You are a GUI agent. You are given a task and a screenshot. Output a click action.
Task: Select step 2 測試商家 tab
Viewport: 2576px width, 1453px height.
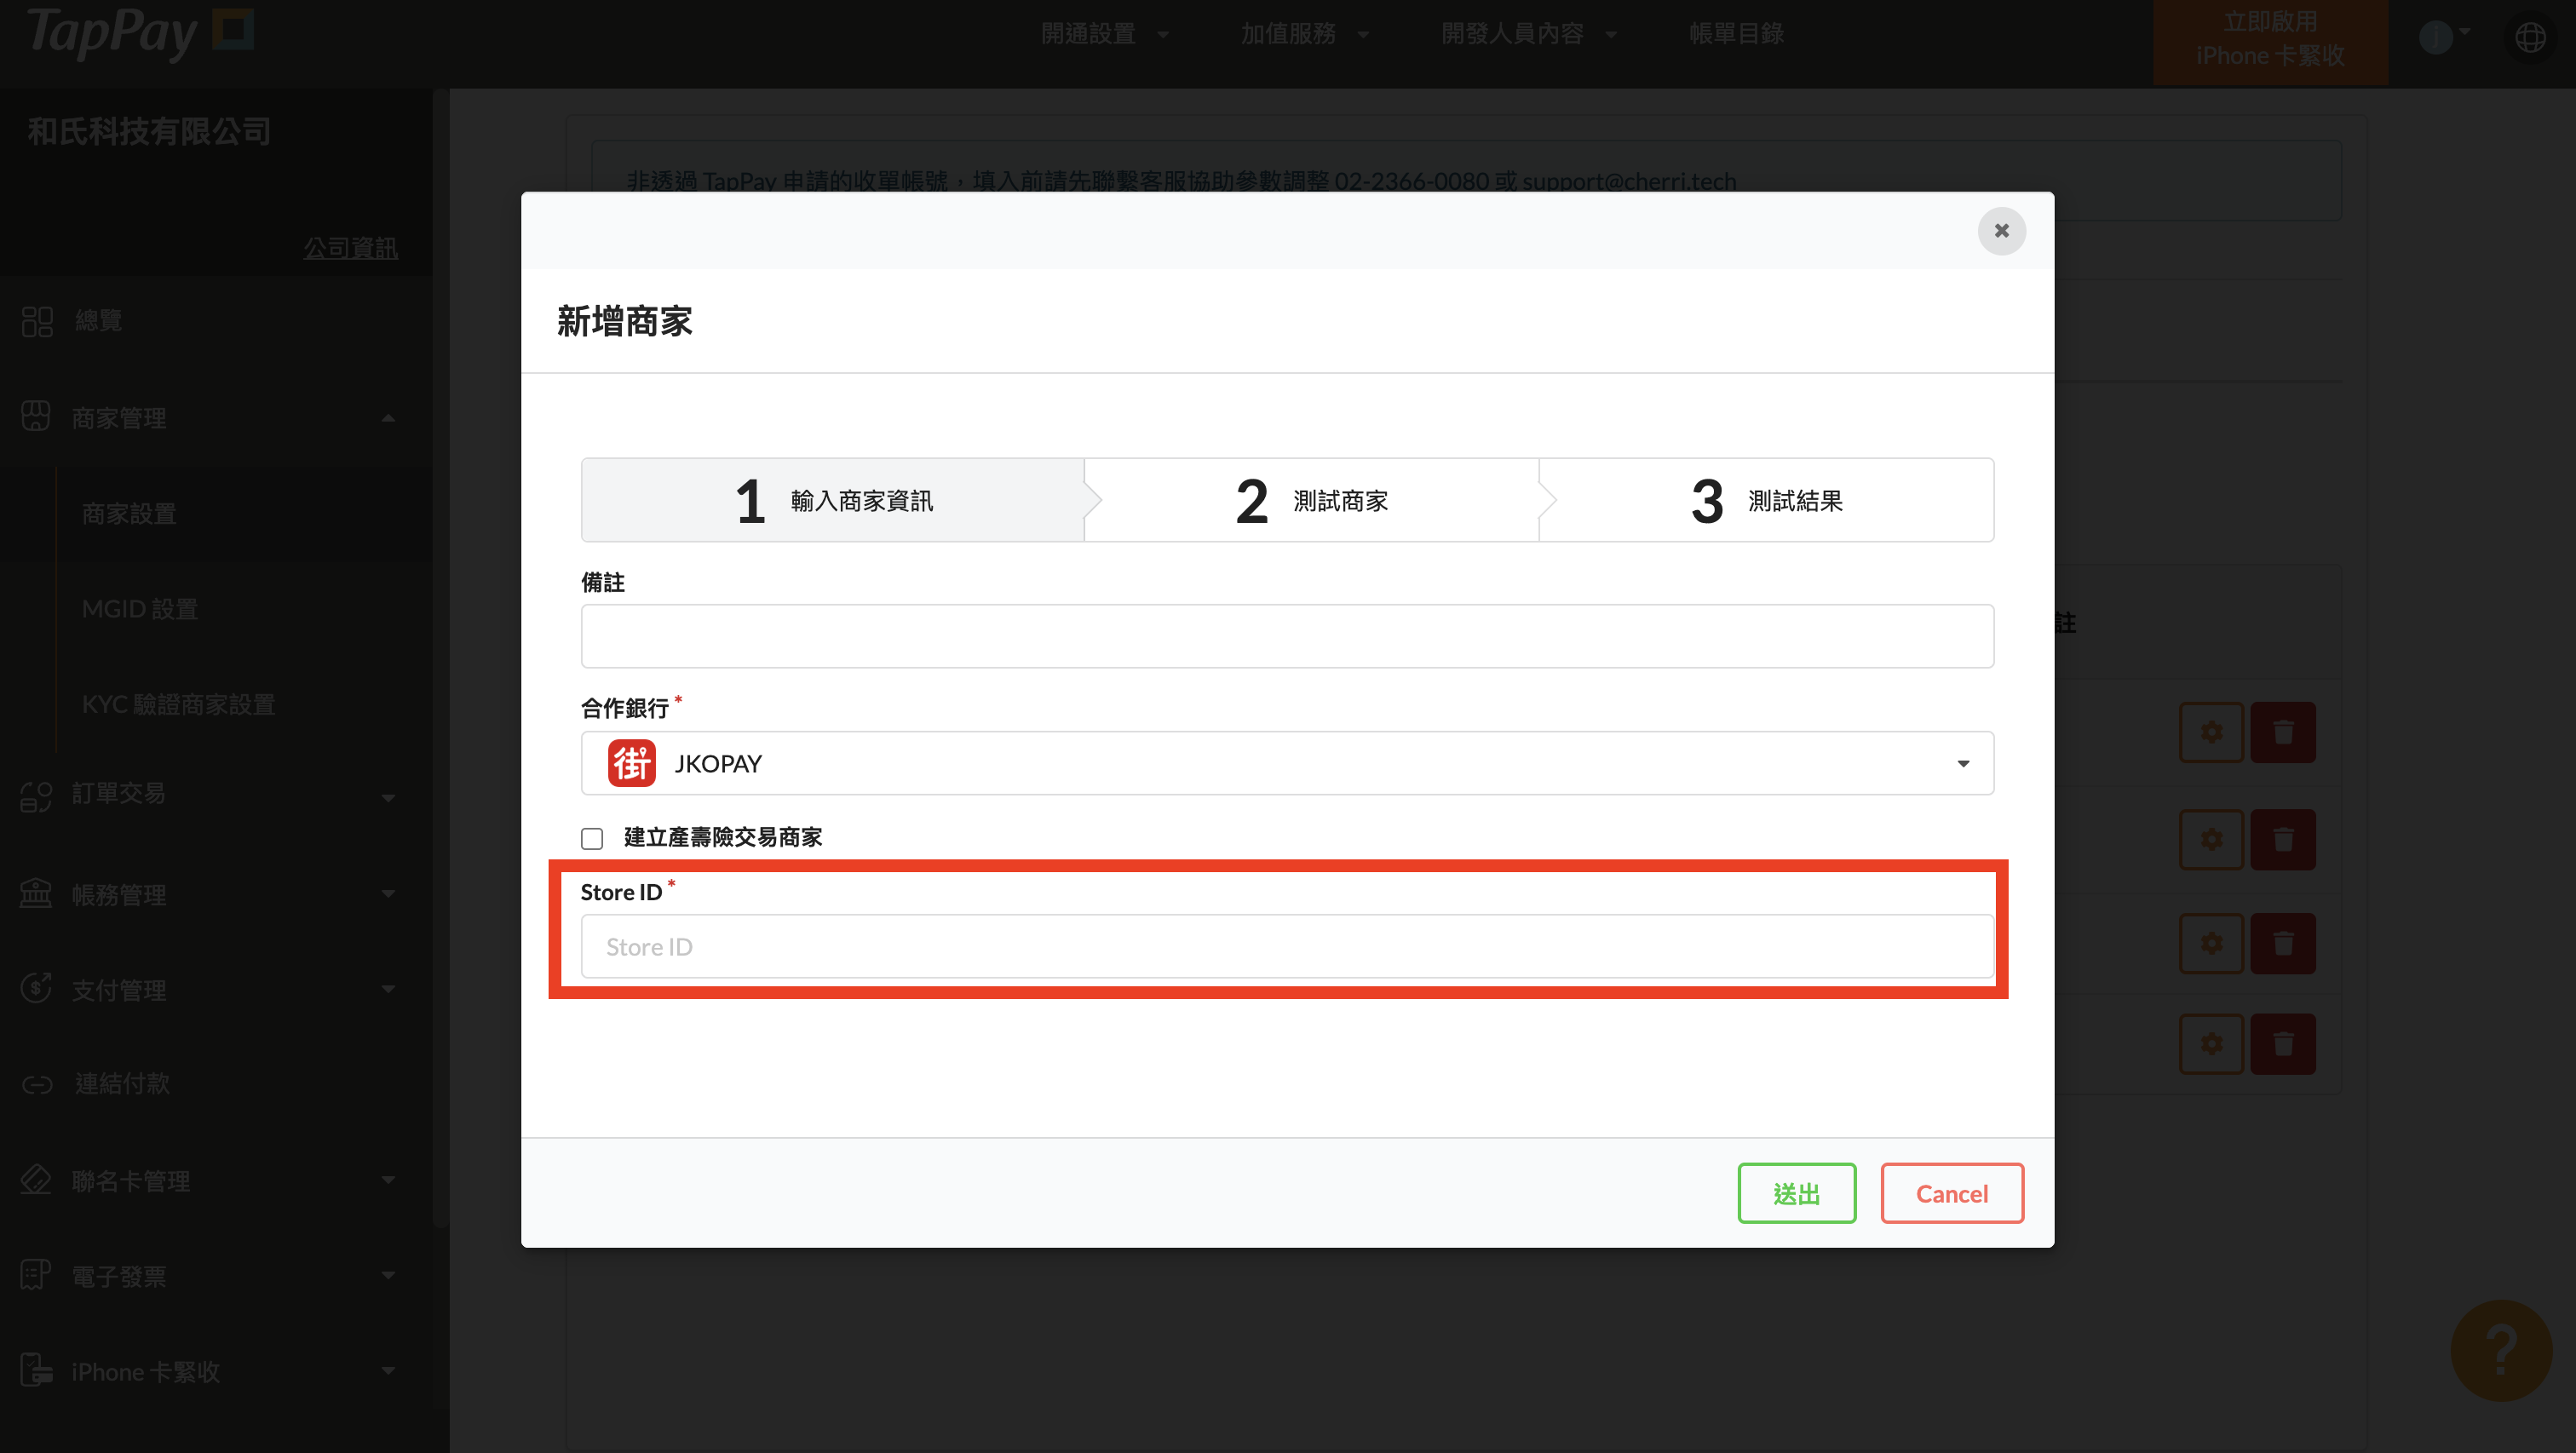pos(1312,500)
